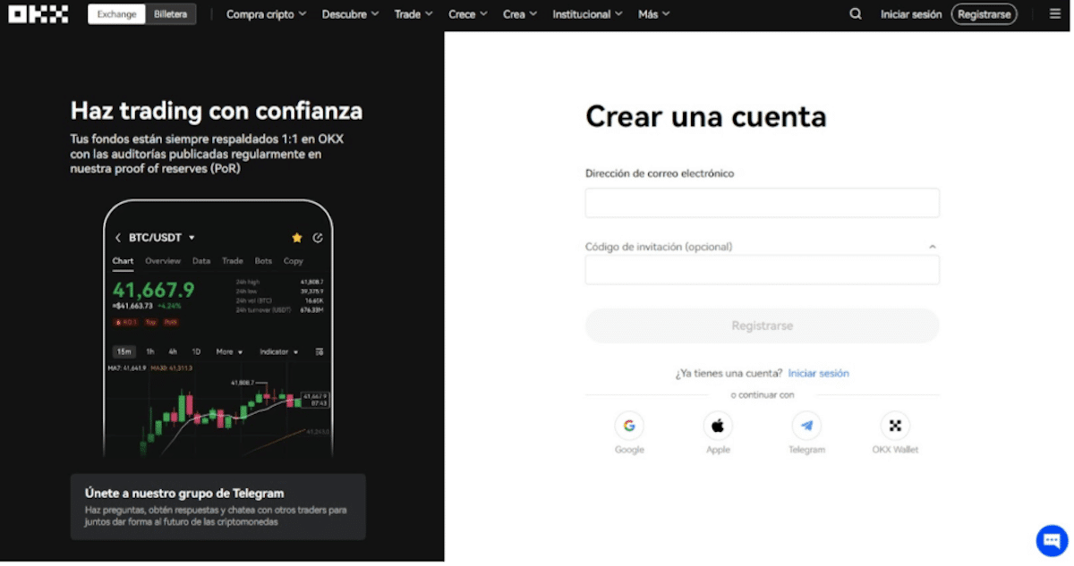1074x566 pixels.
Task: Expand the Trade menu
Action: click(413, 13)
